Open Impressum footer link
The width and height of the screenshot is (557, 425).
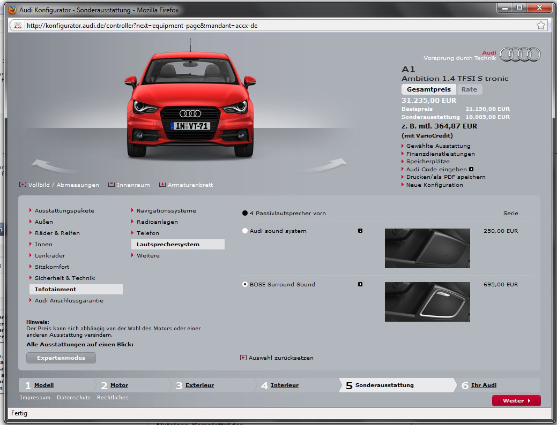35,397
